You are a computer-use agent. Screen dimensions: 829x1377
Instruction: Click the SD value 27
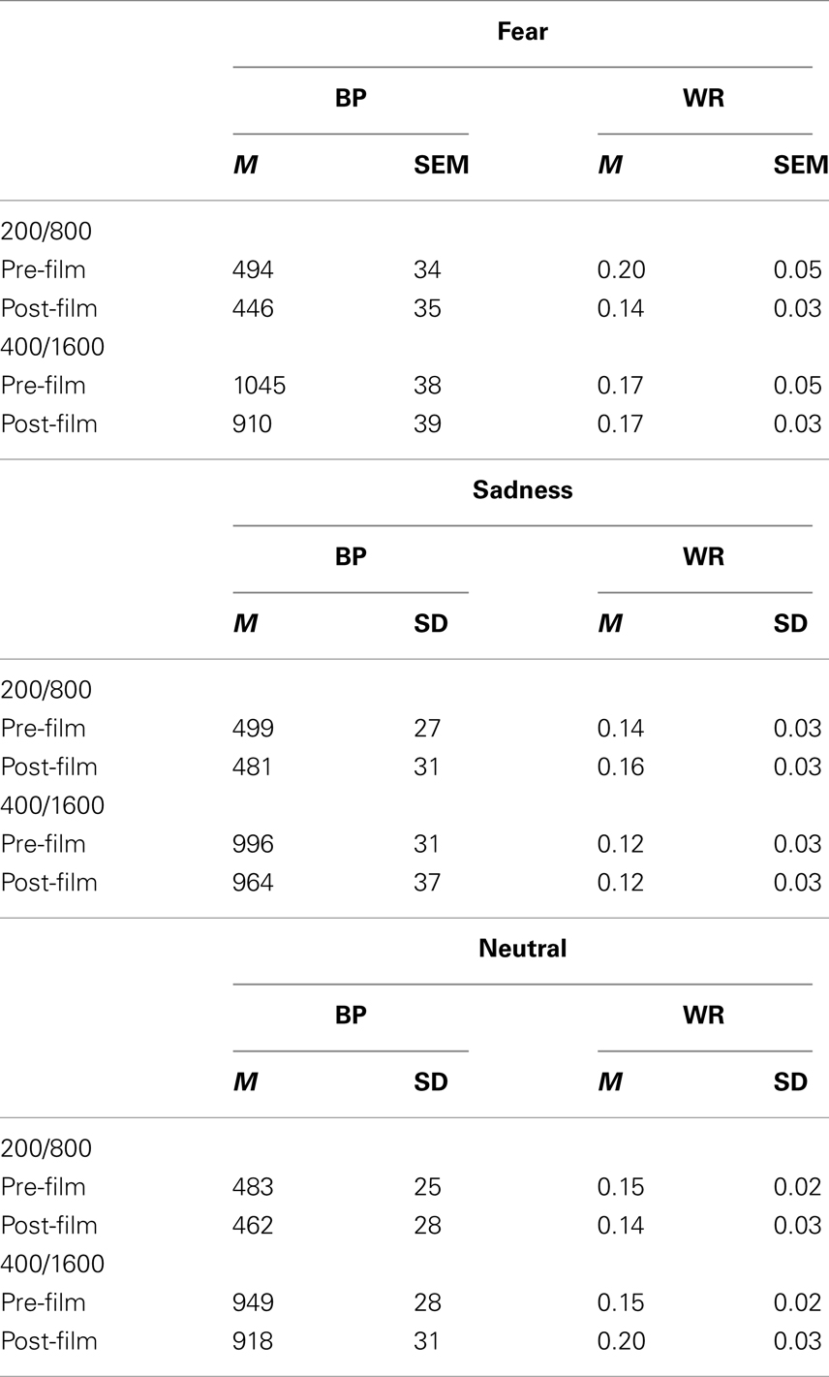(x=427, y=729)
